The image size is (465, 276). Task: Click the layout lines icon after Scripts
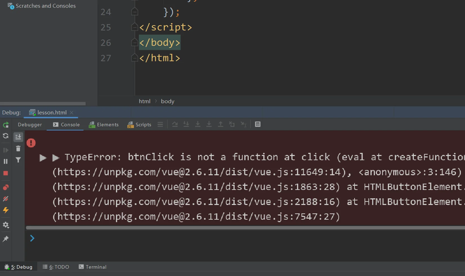(x=160, y=124)
